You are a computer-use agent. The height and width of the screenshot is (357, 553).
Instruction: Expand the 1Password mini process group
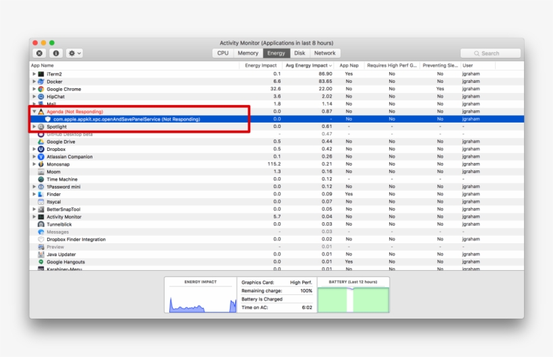pyautogui.click(x=34, y=187)
